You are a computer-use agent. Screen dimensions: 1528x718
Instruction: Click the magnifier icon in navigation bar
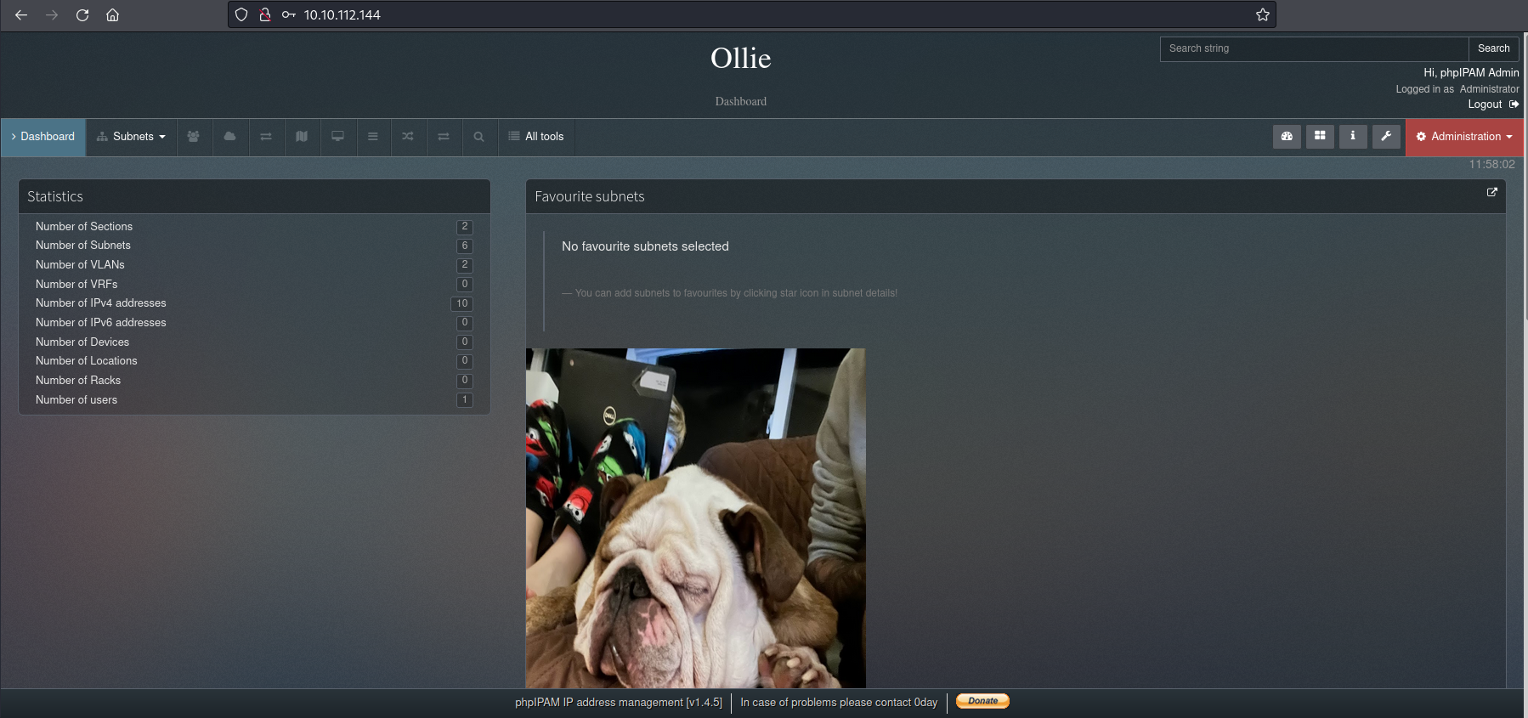point(479,137)
